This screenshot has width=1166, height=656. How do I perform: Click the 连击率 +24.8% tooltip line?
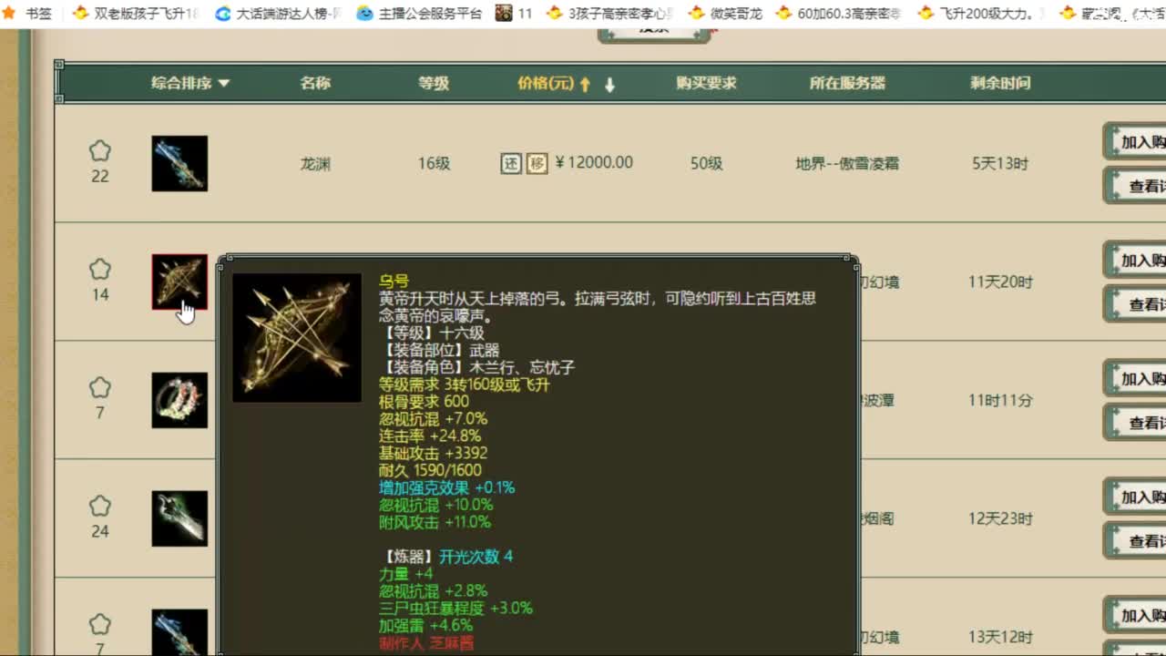(430, 436)
